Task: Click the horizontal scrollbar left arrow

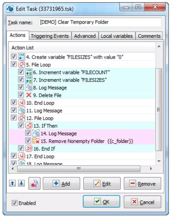Action: [x=13, y=169]
